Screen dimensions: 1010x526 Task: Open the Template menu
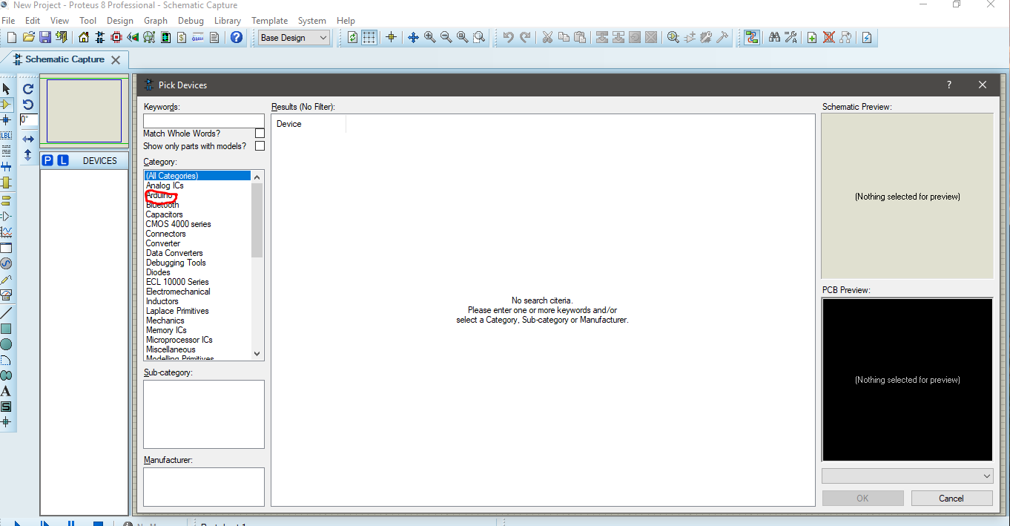point(269,21)
